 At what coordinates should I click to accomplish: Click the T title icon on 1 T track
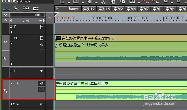click(x=41, y=71)
